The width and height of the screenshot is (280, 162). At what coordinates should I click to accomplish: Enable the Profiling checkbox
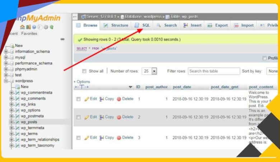264,58
